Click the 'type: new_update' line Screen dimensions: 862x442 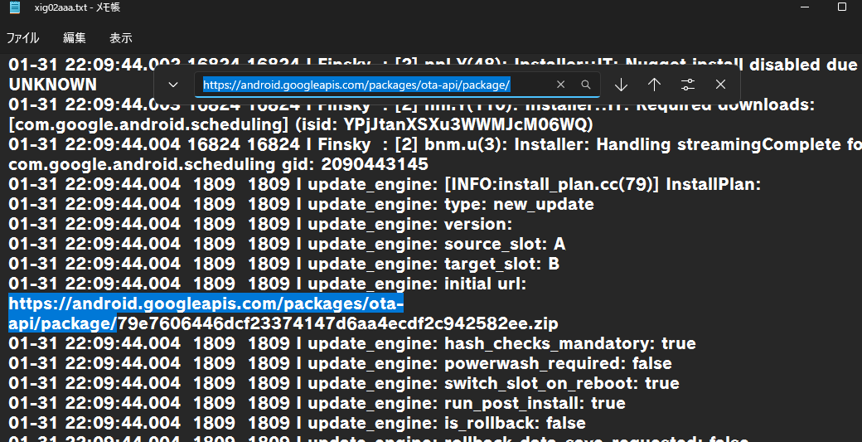tap(301, 204)
